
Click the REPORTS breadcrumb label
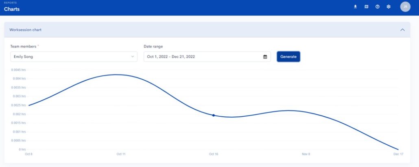10,3
